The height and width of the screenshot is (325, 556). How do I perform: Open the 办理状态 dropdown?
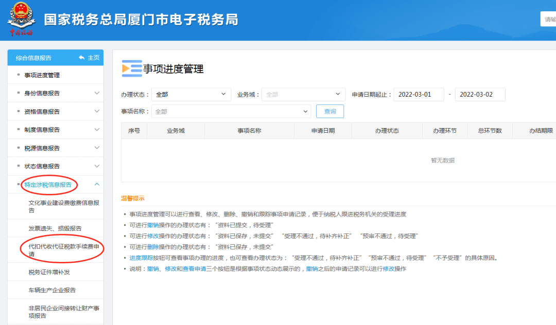[191, 94]
